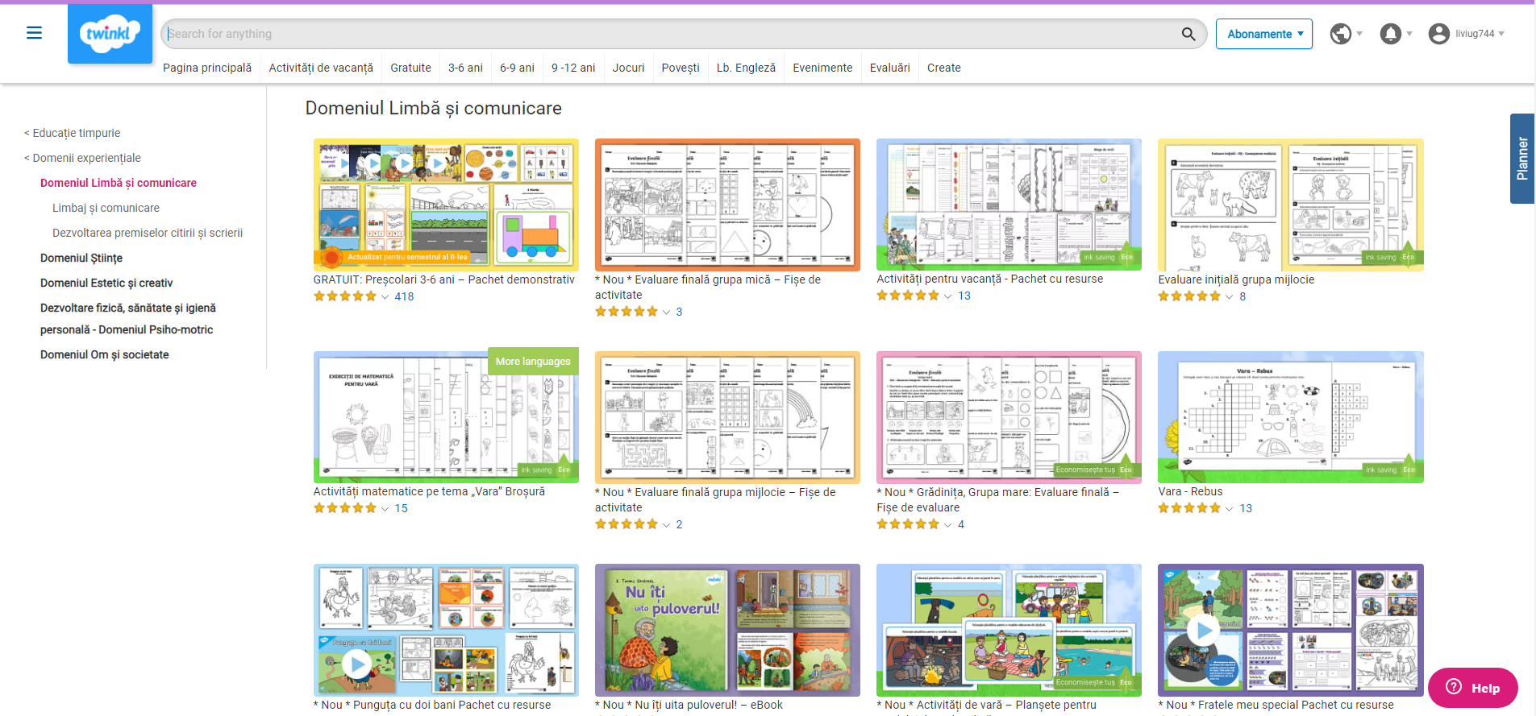Open Nu îți uita puloverul eBook thumbnail
The width and height of the screenshot is (1536, 716).
click(x=727, y=630)
